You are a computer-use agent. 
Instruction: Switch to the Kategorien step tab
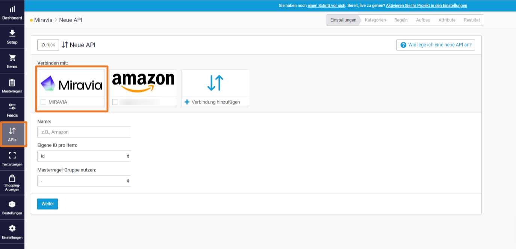[375, 20]
